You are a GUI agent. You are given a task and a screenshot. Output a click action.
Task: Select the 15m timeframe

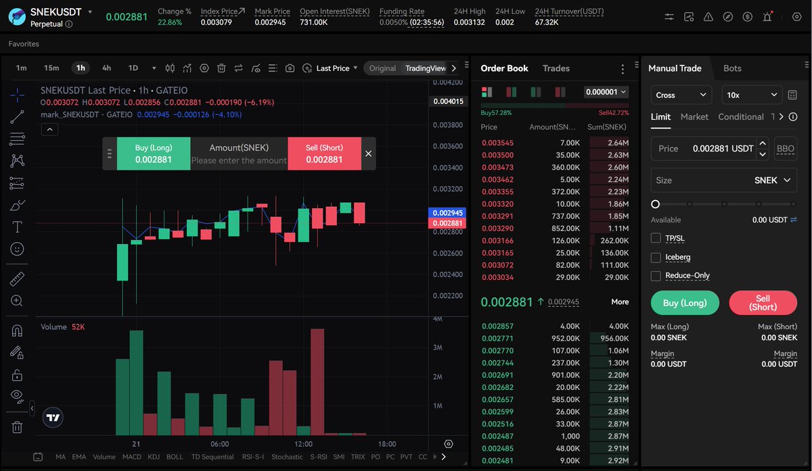point(51,68)
